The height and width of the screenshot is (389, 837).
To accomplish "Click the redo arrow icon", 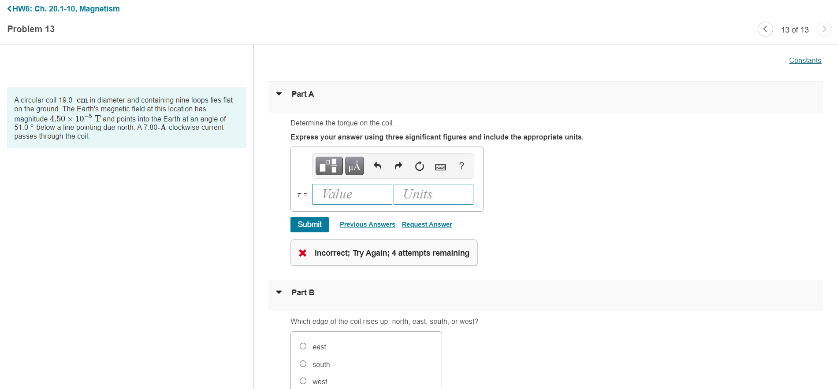I will click(x=398, y=166).
